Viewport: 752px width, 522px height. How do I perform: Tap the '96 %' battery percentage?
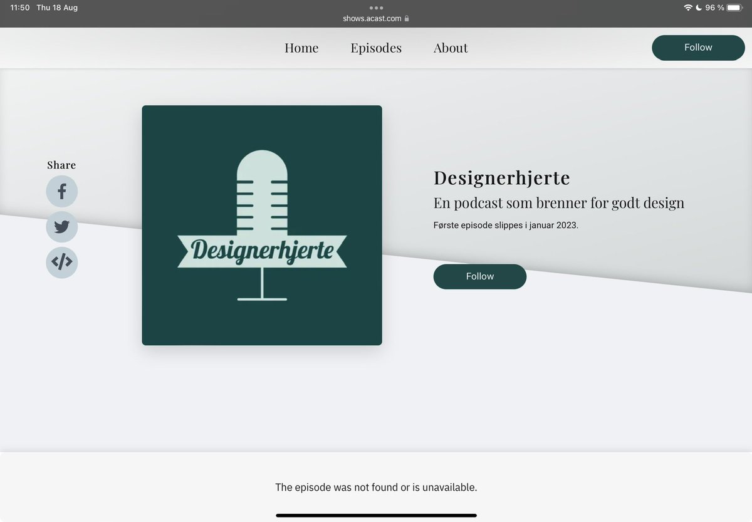(714, 8)
